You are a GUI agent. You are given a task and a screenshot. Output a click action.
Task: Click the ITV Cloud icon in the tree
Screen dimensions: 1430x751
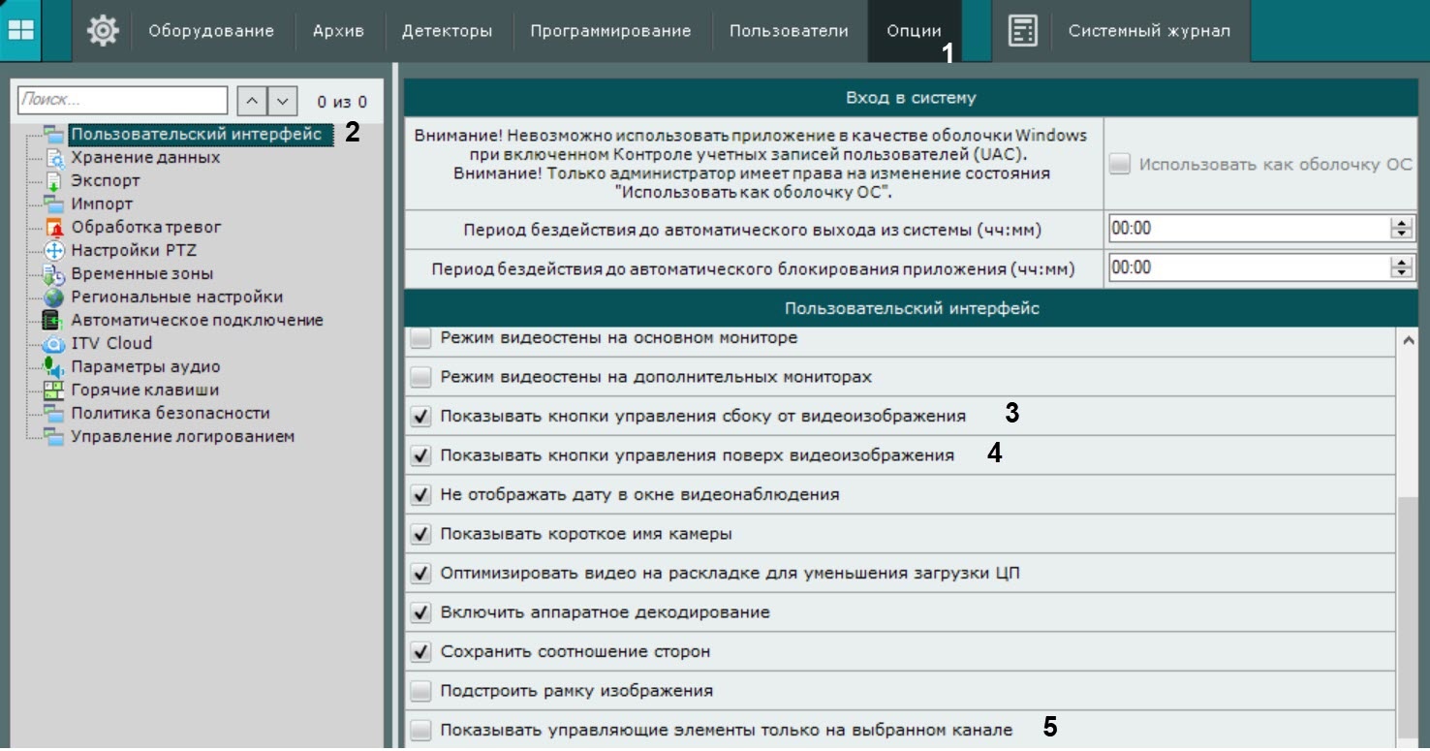54,343
